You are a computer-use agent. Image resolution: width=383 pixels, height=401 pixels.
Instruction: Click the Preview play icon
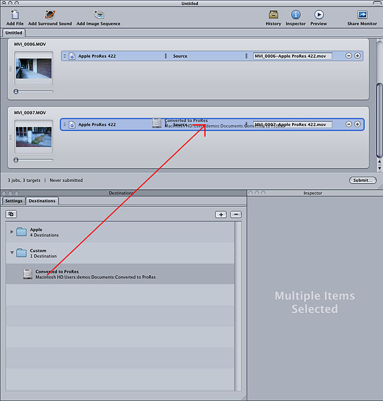point(319,15)
